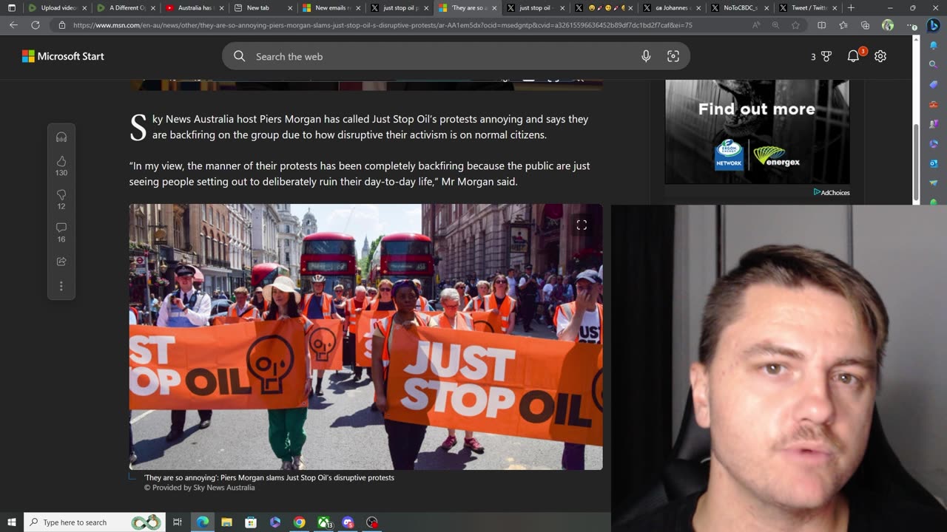Click the read aloud icon in address bar
This screenshot has height=532, width=947.
coord(756,24)
